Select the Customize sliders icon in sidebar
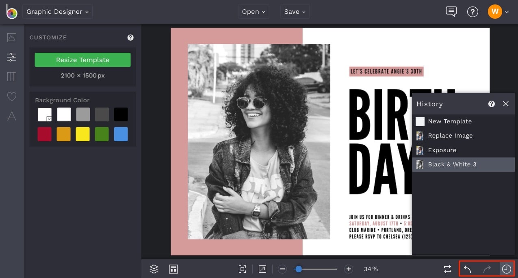Viewport: 518px width, 278px height. (x=11, y=57)
